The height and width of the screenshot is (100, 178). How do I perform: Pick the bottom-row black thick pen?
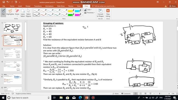click(36, 14)
